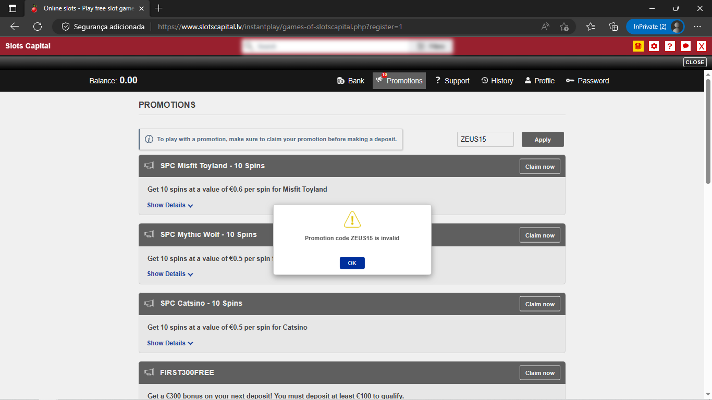
Task: Open the settings gear icon in red header
Action: click(654, 46)
